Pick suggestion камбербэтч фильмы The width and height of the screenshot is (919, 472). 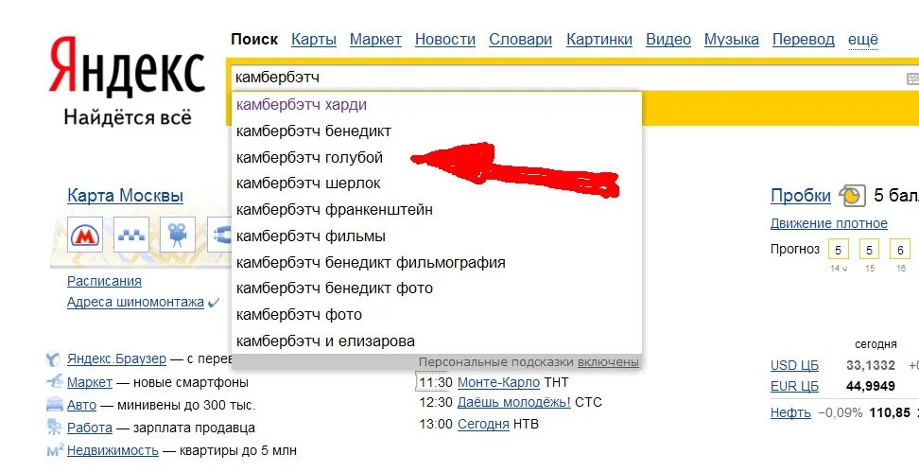tap(437, 236)
